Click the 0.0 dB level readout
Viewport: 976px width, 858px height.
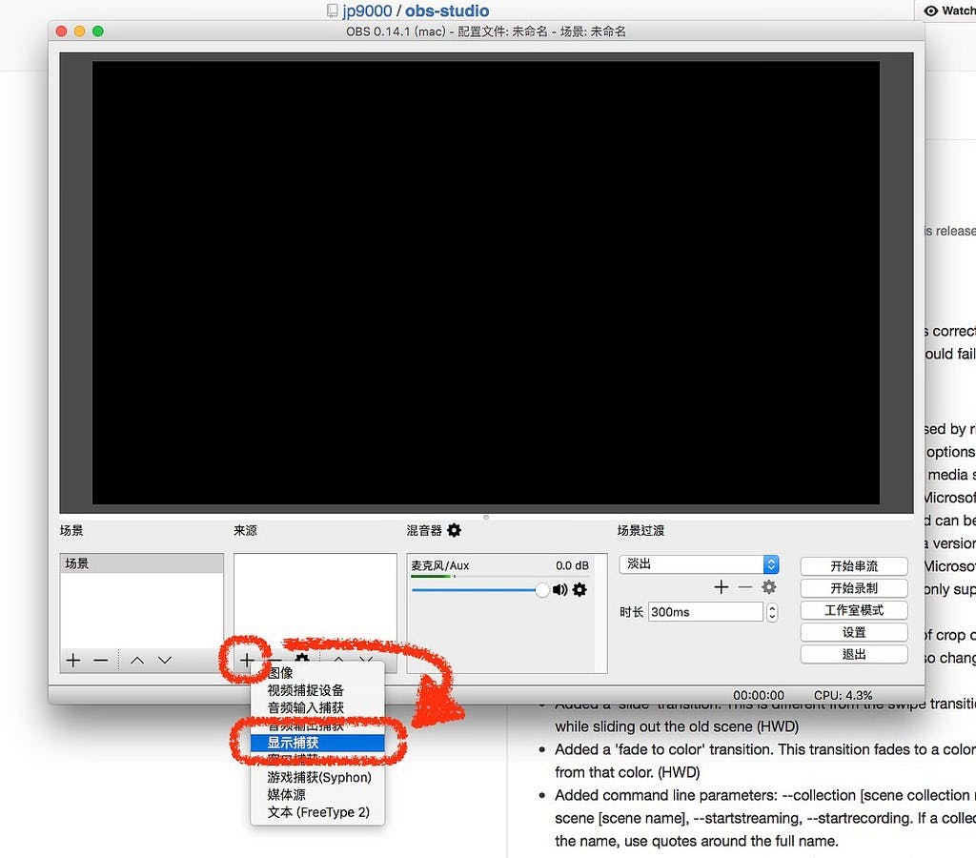pos(572,565)
